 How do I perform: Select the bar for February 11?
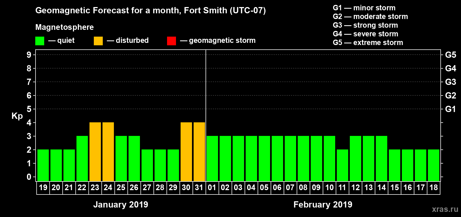point(342,165)
